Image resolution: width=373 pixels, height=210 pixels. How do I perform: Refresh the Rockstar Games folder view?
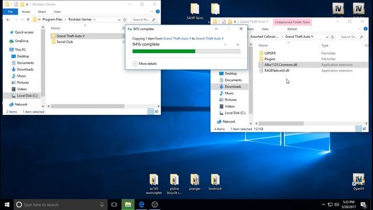click(x=125, y=19)
